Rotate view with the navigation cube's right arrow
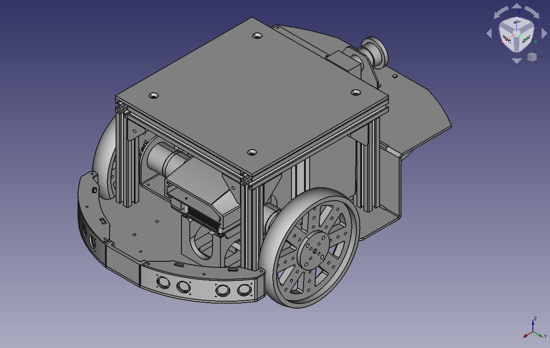This screenshot has width=550, height=348. pos(544,34)
